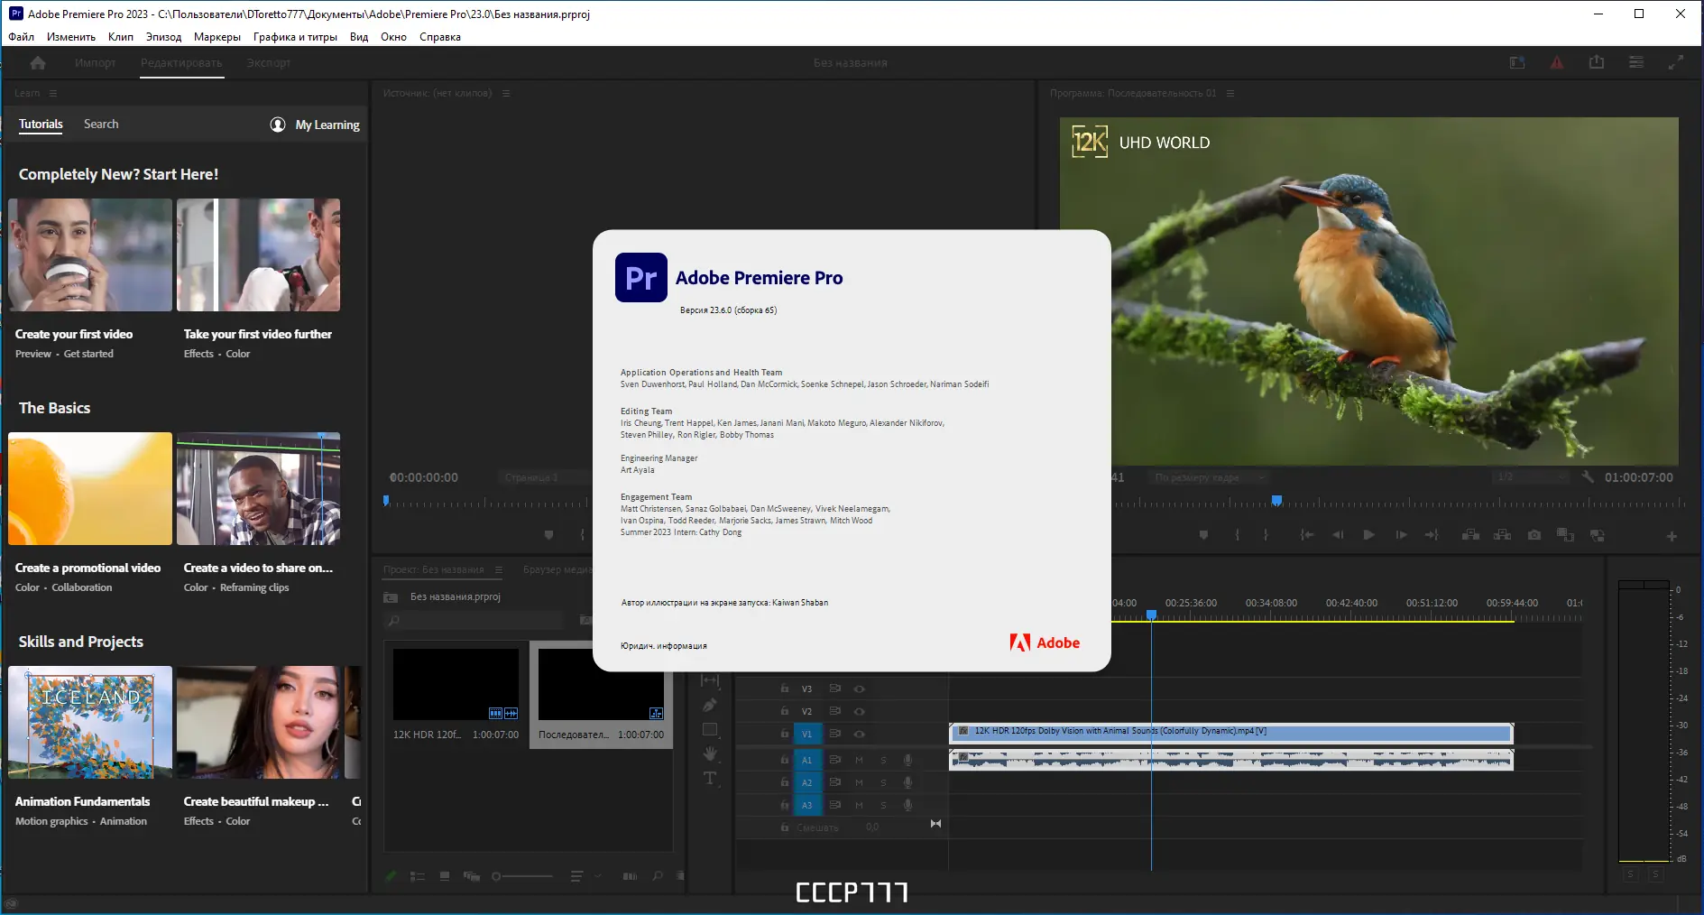Open the Create your first video tutorial
The image size is (1704, 915).
click(x=90, y=254)
